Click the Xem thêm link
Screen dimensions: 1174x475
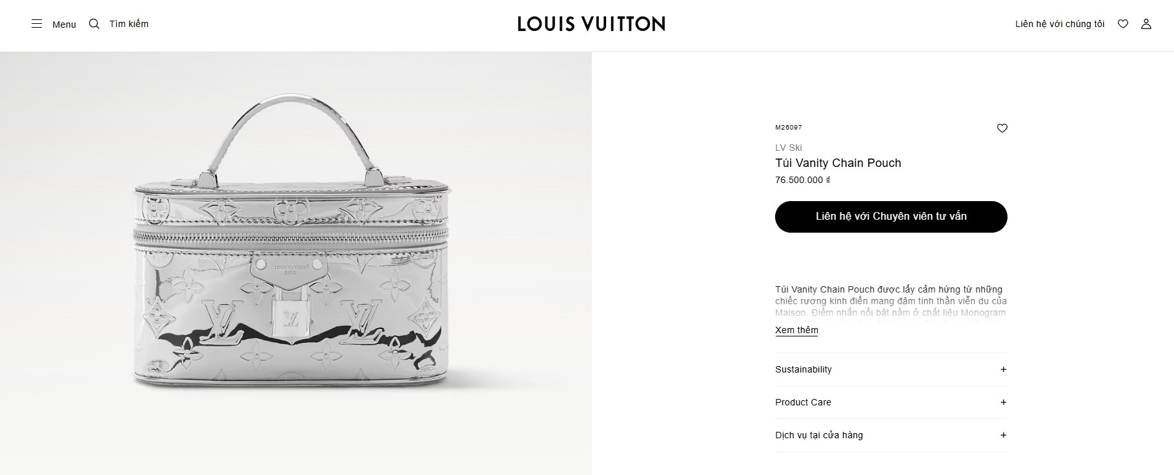(x=796, y=330)
